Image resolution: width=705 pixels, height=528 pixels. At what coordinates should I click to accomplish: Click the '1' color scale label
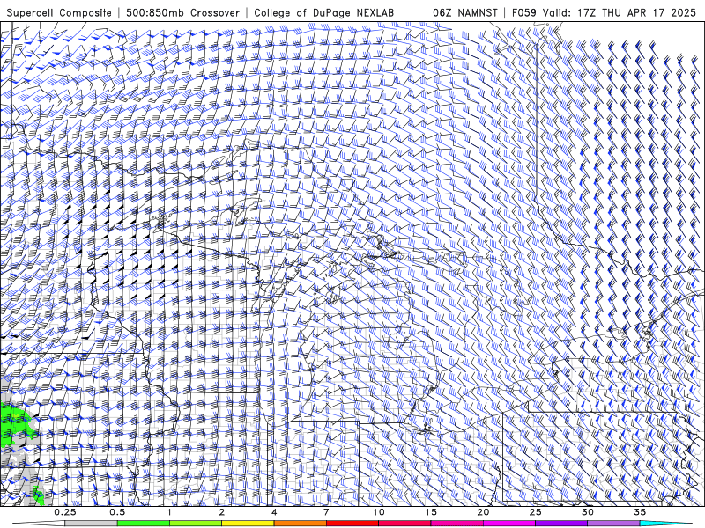click(169, 512)
